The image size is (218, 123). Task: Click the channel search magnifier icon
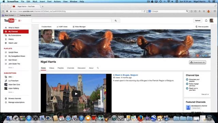[x=98, y=68]
